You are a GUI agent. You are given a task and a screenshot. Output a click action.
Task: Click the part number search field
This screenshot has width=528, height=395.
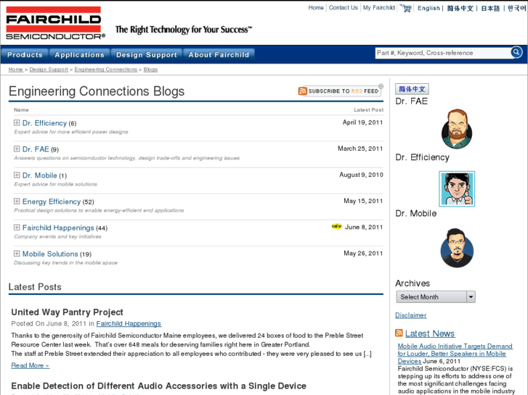pyautogui.click(x=443, y=53)
